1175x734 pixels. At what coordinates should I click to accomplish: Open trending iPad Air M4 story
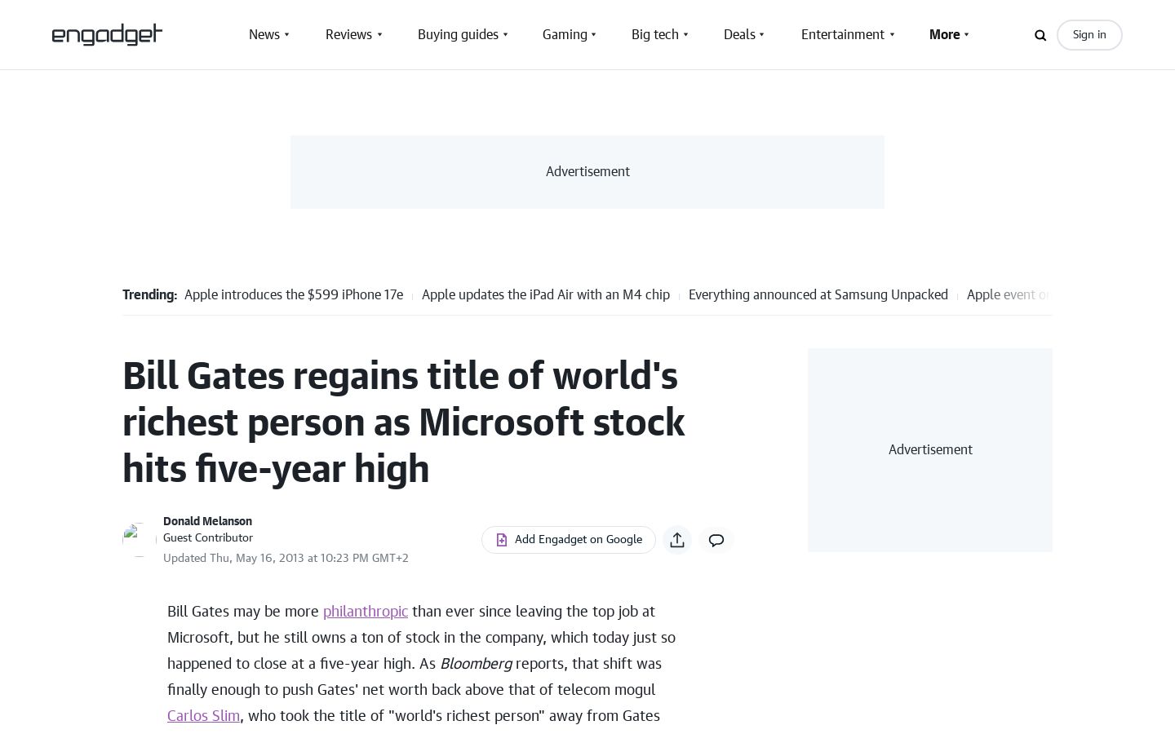coord(546,294)
